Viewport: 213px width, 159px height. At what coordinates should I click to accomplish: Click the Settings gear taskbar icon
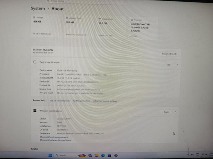[116, 155]
